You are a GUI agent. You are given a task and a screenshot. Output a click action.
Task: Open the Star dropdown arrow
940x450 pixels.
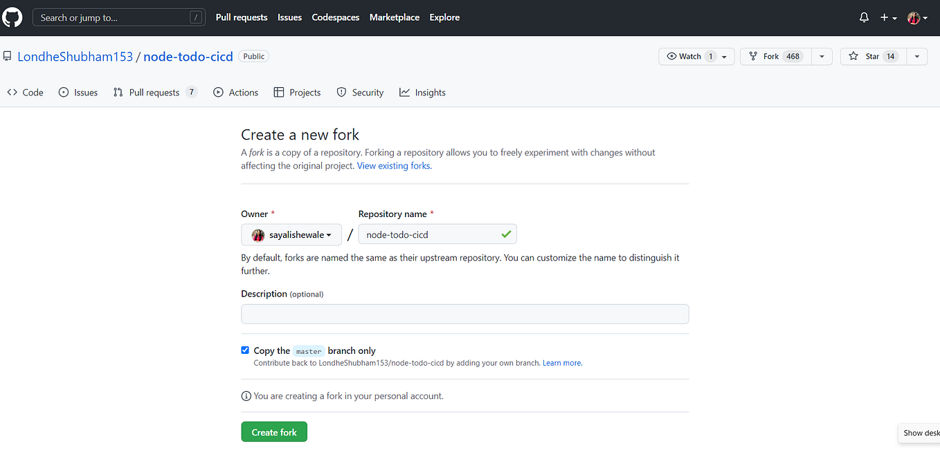[916, 56]
